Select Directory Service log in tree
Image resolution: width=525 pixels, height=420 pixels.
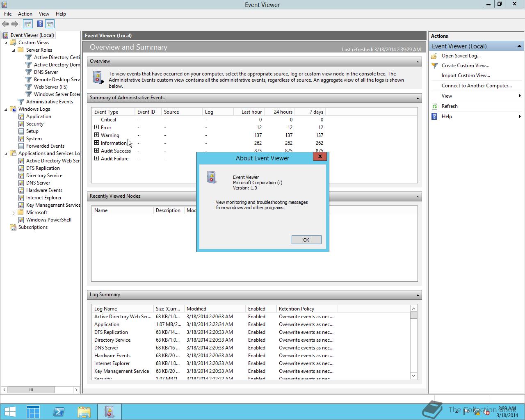click(x=44, y=176)
